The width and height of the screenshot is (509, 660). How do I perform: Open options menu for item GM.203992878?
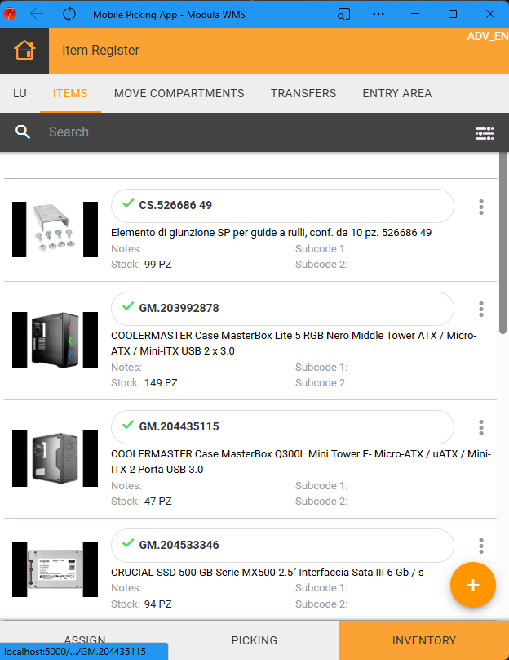tap(481, 310)
